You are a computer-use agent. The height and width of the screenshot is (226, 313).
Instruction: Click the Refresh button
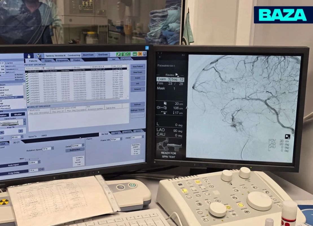(x=137, y=105)
